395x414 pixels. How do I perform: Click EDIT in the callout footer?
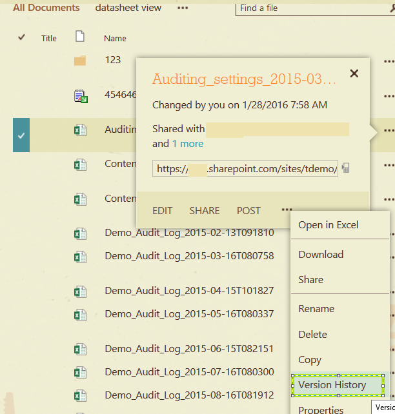click(162, 211)
